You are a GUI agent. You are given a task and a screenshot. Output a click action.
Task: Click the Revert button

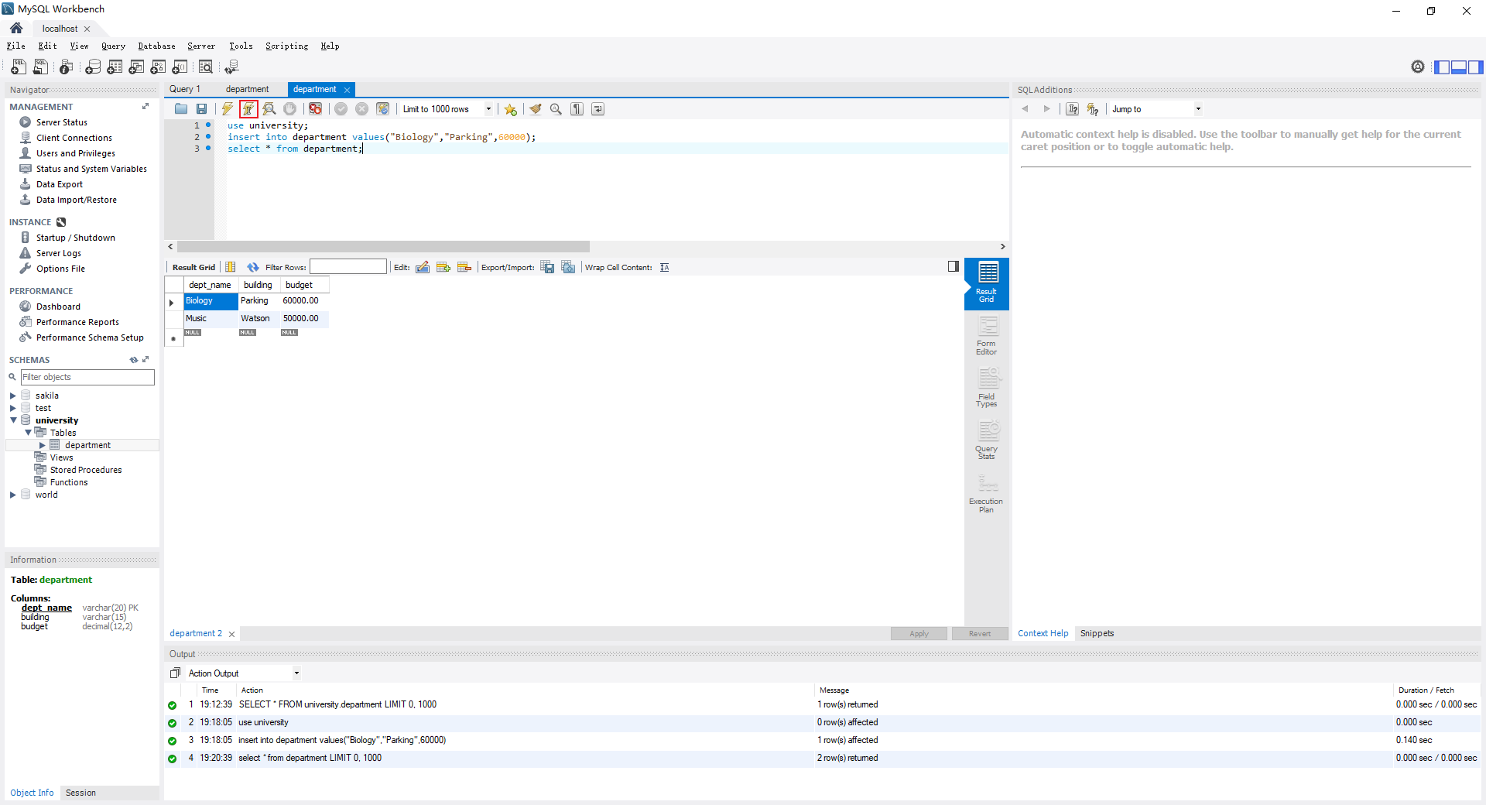point(980,633)
